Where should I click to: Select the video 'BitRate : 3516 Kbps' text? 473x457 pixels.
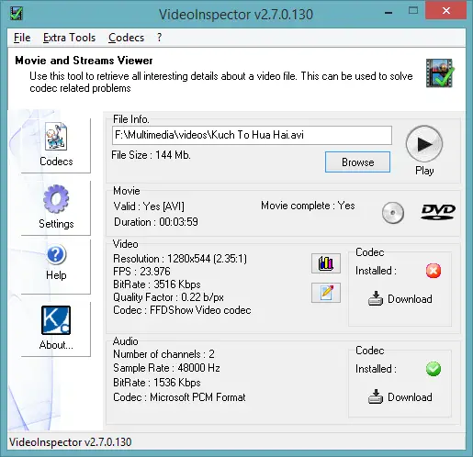point(157,284)
